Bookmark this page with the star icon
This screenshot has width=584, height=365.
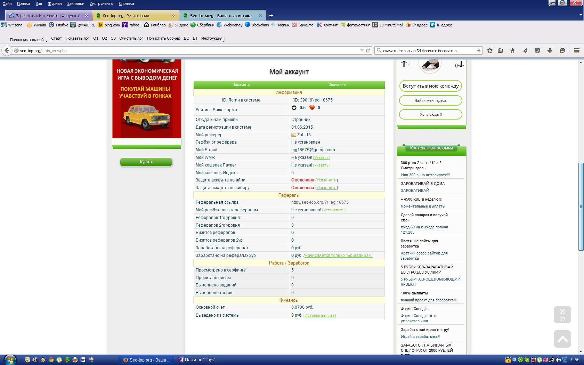[x=490, y=50]
